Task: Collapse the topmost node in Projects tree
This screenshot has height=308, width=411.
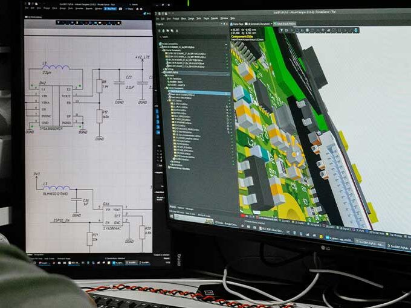Action: 160,47
